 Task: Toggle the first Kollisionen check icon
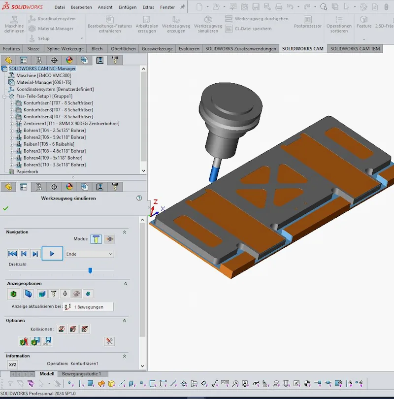pyautogui.click(x=61, y=329)
